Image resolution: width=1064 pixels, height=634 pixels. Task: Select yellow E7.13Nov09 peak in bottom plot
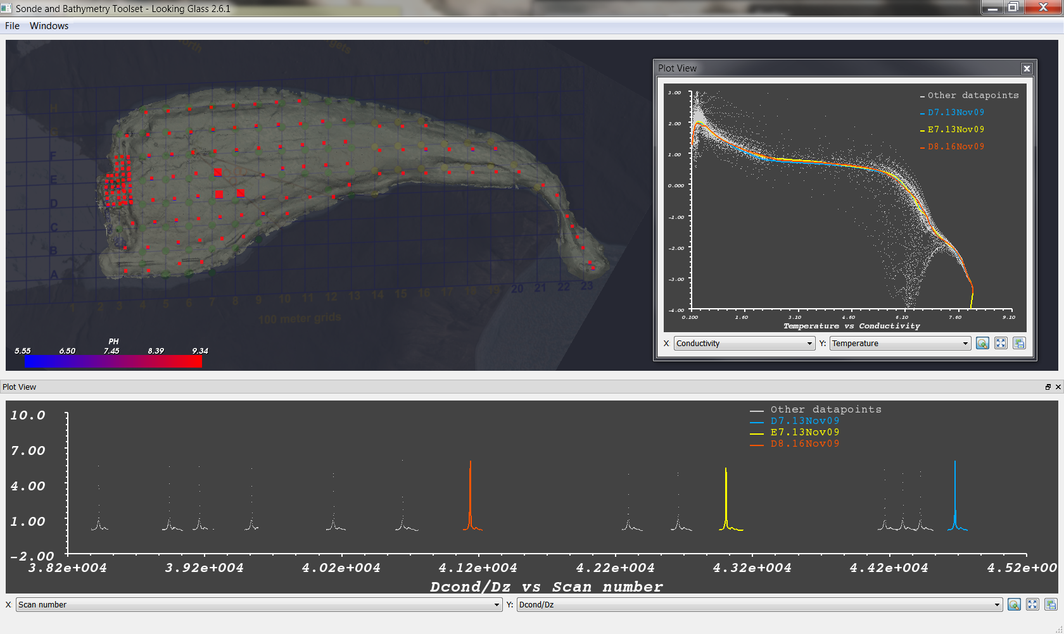pos(726,499)
